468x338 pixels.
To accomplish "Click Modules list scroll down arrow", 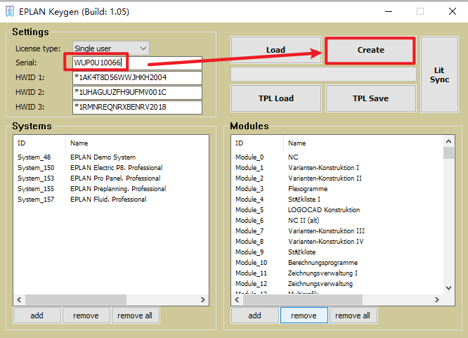I will 448,288.
